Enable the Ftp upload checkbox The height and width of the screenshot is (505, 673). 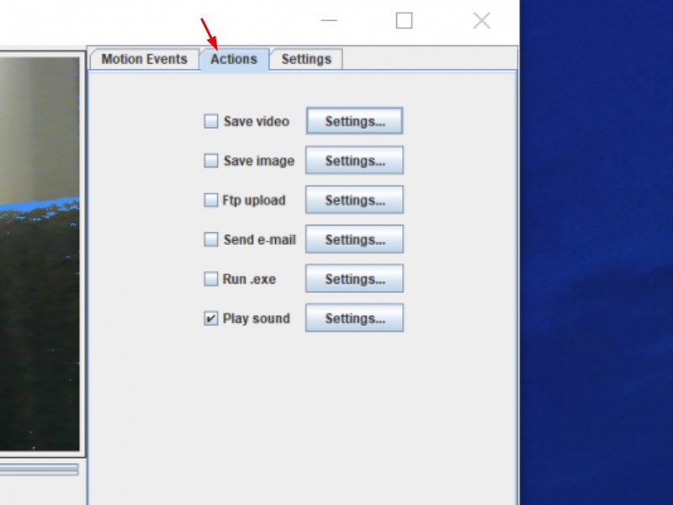coord(211,200)
